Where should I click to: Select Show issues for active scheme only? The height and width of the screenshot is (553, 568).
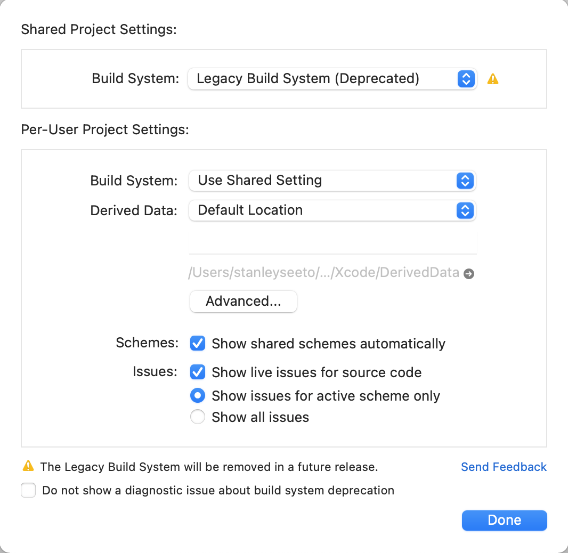pyautogui.click(x=198, y=395)
